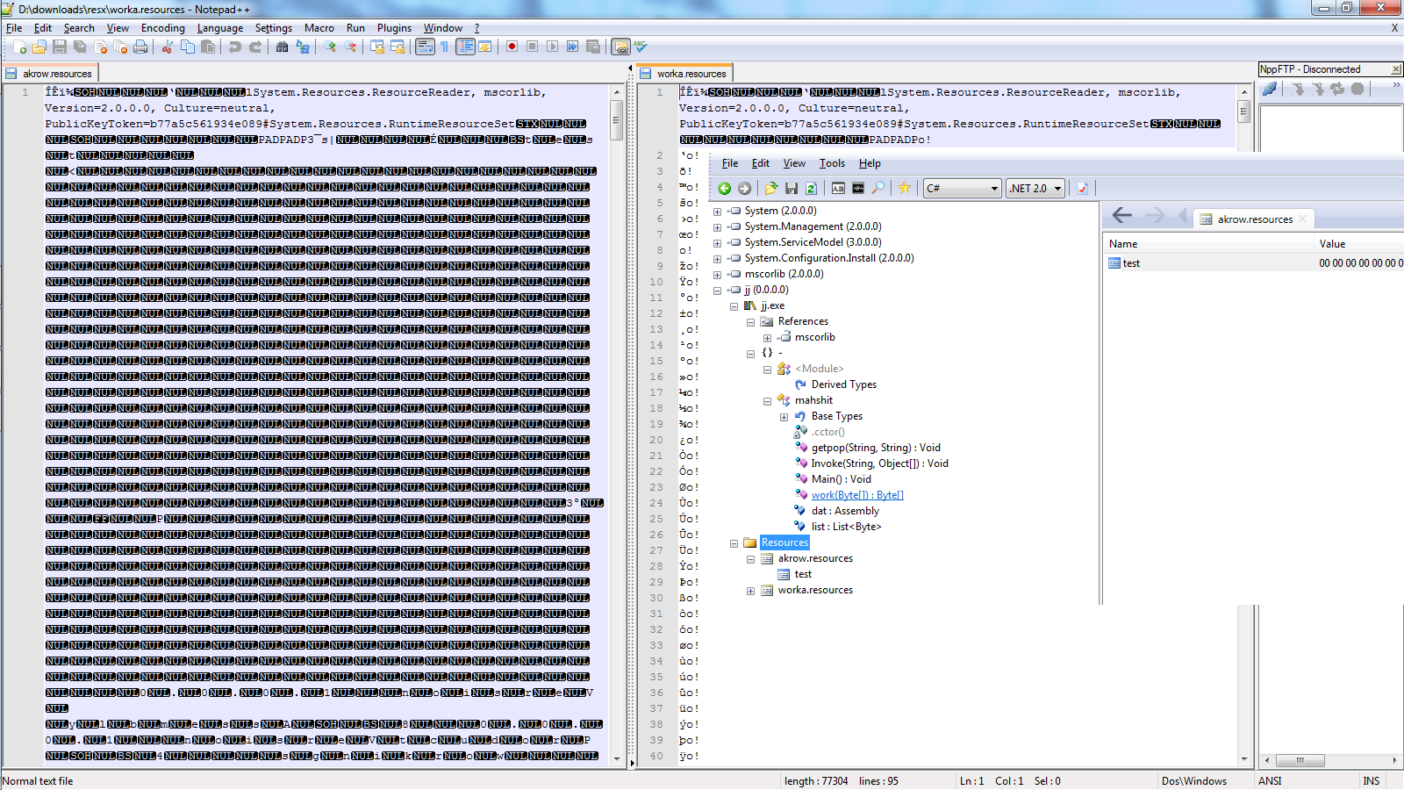Click the Open file folder icon in Notepad++
Image resolution: width=1404 pixels, height=790 pixels.
[39, 47]
